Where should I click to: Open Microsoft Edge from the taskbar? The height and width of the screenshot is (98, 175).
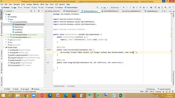pyautogui.click(x=66, y=96)
